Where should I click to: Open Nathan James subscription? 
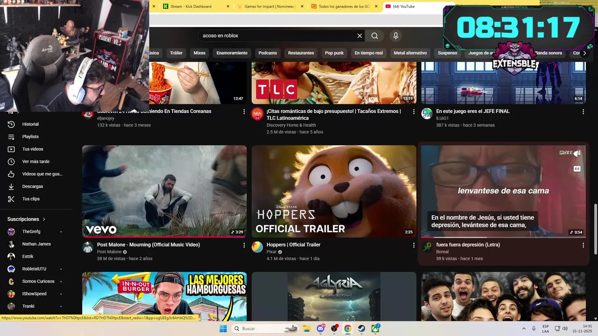point(36,244)
